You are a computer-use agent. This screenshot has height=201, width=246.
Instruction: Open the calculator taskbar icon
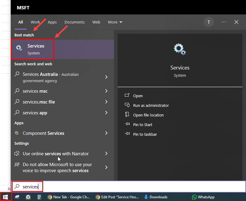pyautogui.click(x=39, y=197)
